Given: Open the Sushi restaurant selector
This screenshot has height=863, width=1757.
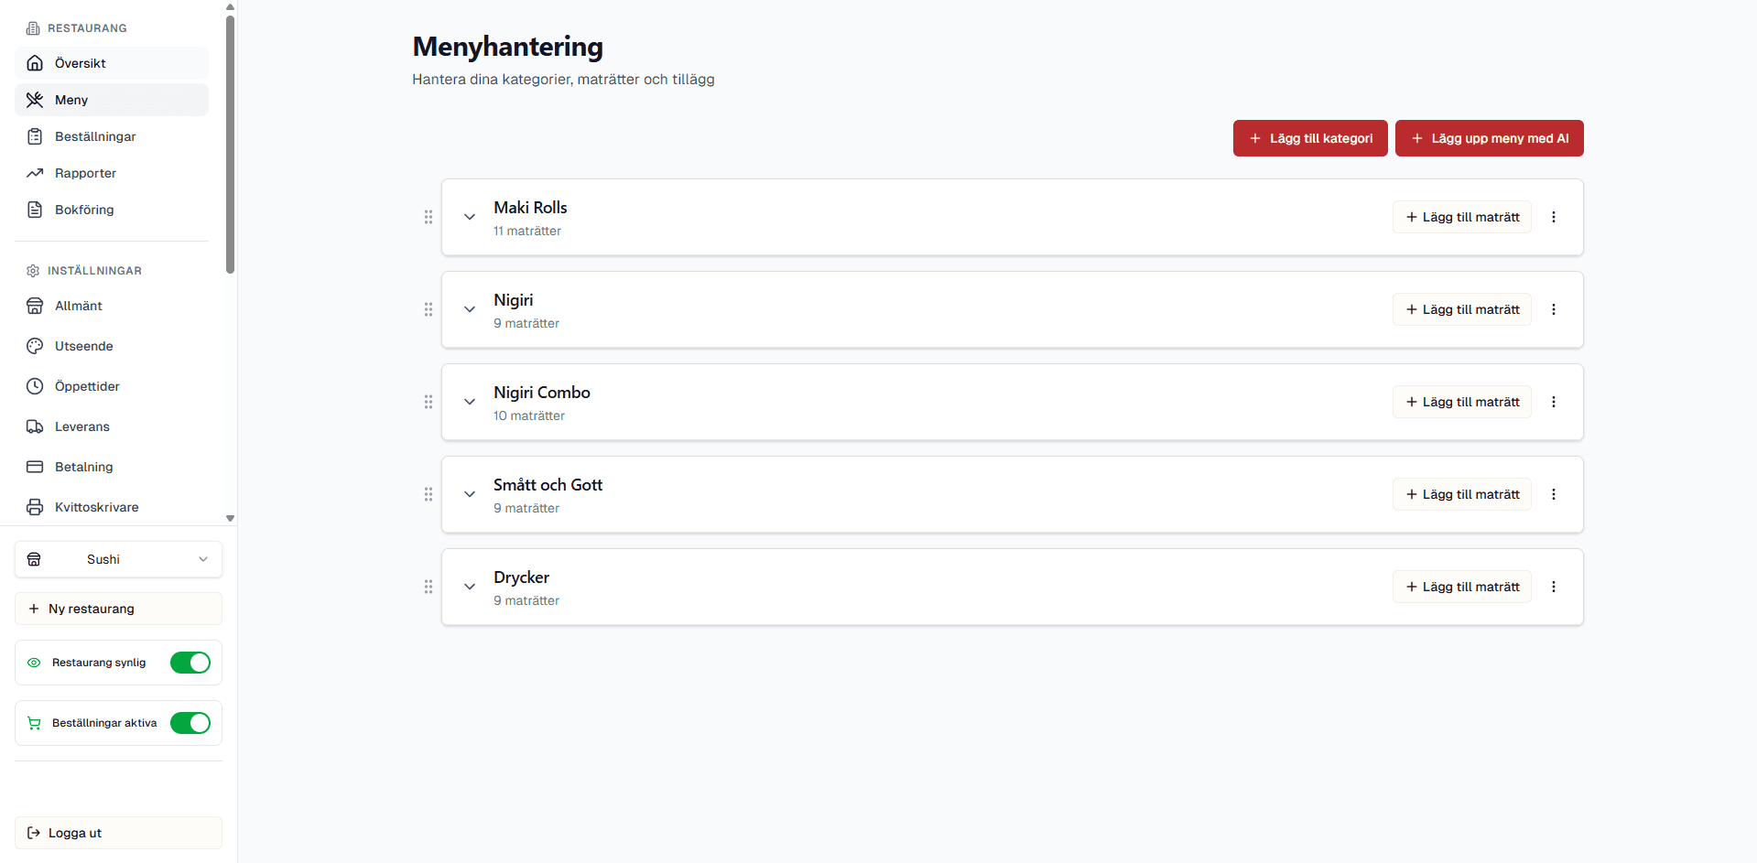Looking at the screenshot, I should (x=118, y=559).
